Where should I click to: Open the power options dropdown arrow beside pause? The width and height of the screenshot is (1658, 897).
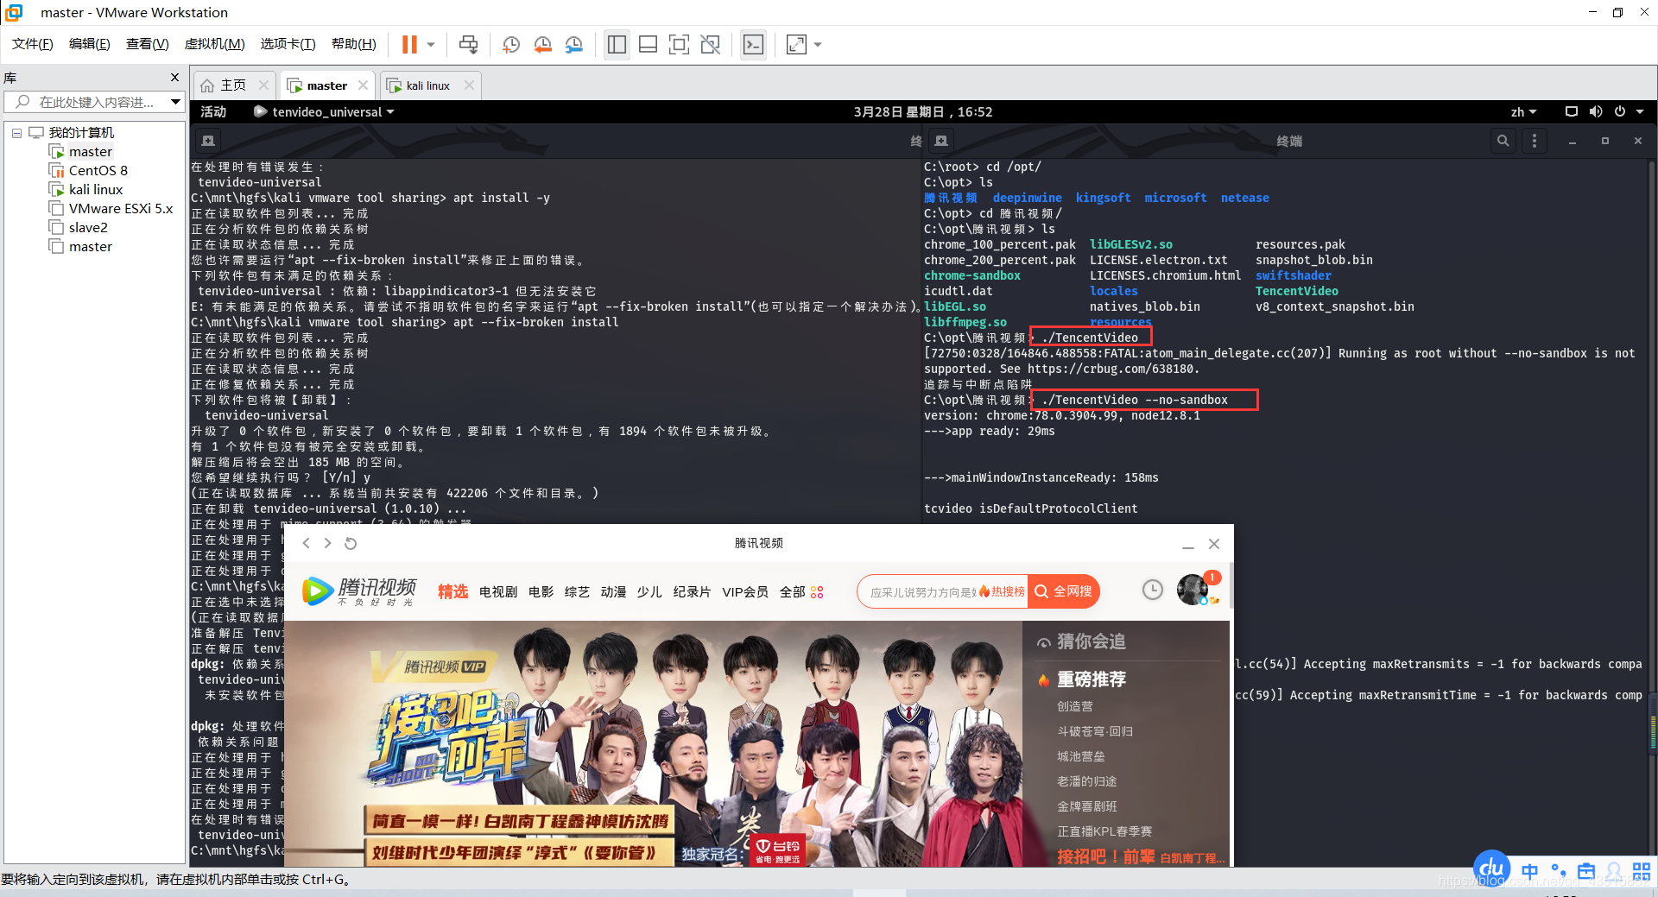[x=430, y=44]
